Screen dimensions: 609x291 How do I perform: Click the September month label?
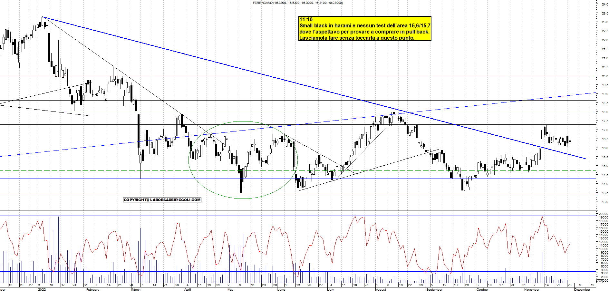[434, 289]
